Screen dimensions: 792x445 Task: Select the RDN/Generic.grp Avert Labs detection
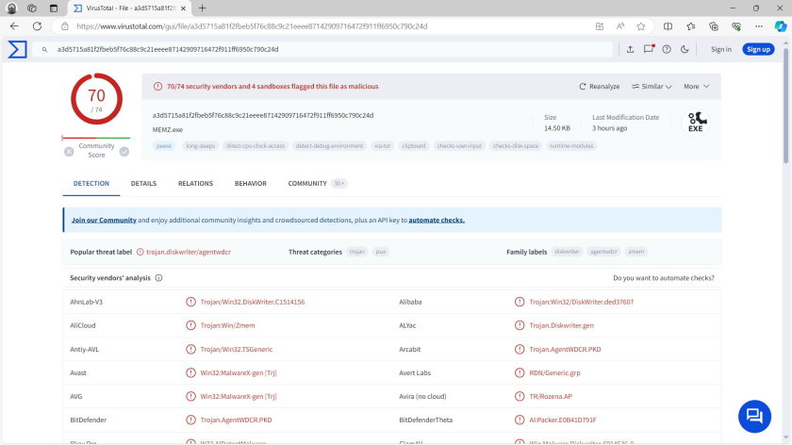(554, 372)
